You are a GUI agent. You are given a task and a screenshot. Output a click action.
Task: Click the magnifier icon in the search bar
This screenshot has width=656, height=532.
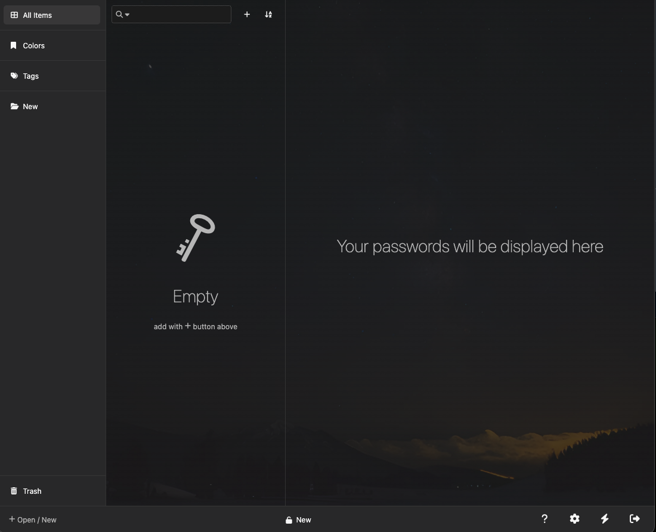click(x=119, y=14)
